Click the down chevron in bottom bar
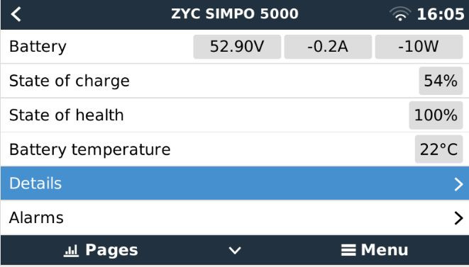469x267 pixels. 235,250
